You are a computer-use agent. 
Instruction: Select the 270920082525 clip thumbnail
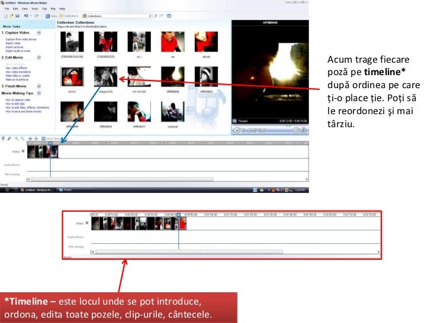[105, 42]
